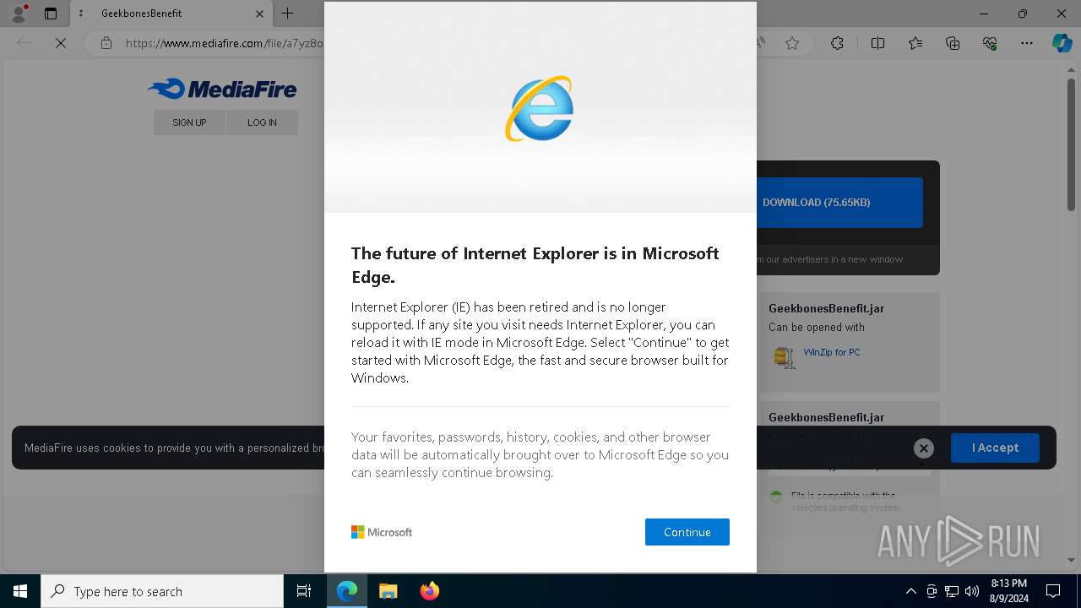Open the Favorites list icon
1081x608 pixels.
point(915,43)
